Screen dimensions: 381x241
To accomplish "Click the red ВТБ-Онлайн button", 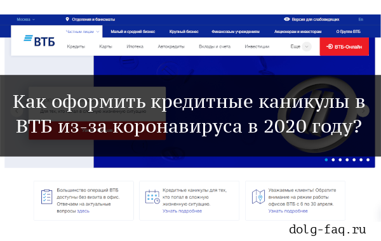I will 344,46.
